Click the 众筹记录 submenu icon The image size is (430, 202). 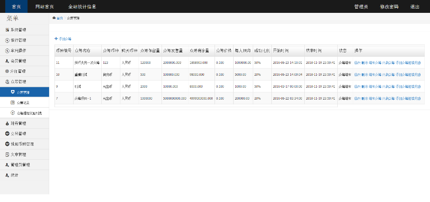click(x=12, y=103)
